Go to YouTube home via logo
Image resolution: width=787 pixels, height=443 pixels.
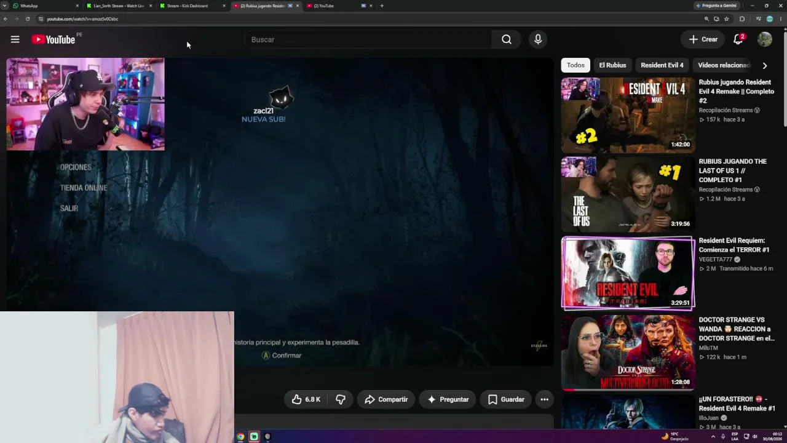53,39
